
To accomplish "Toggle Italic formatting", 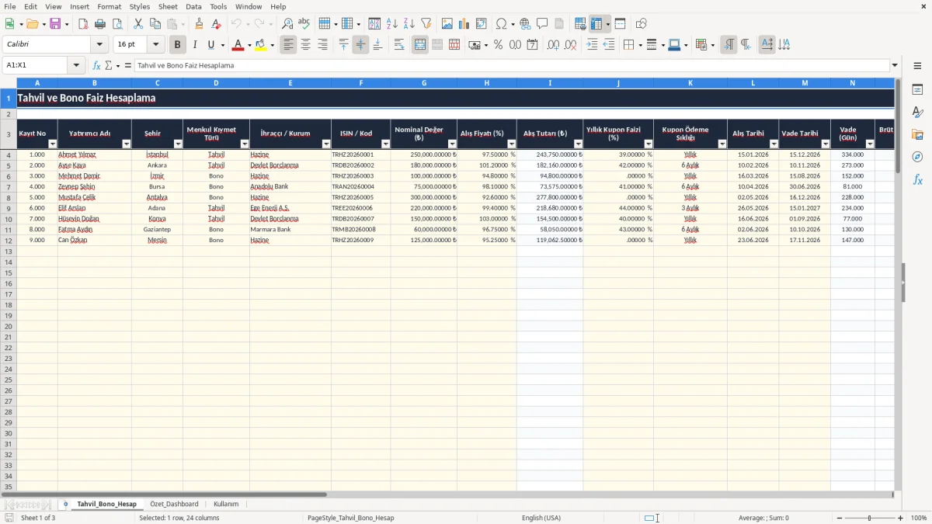I will click(195, 45).
